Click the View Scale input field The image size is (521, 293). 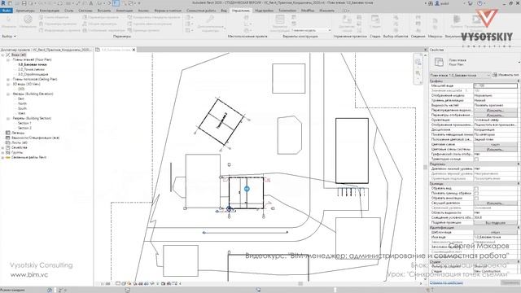pos(495,85)
